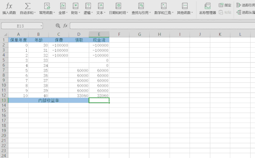255x158 pixels.
Task: Click the fx icon next to formula bar
Action: 65,25
